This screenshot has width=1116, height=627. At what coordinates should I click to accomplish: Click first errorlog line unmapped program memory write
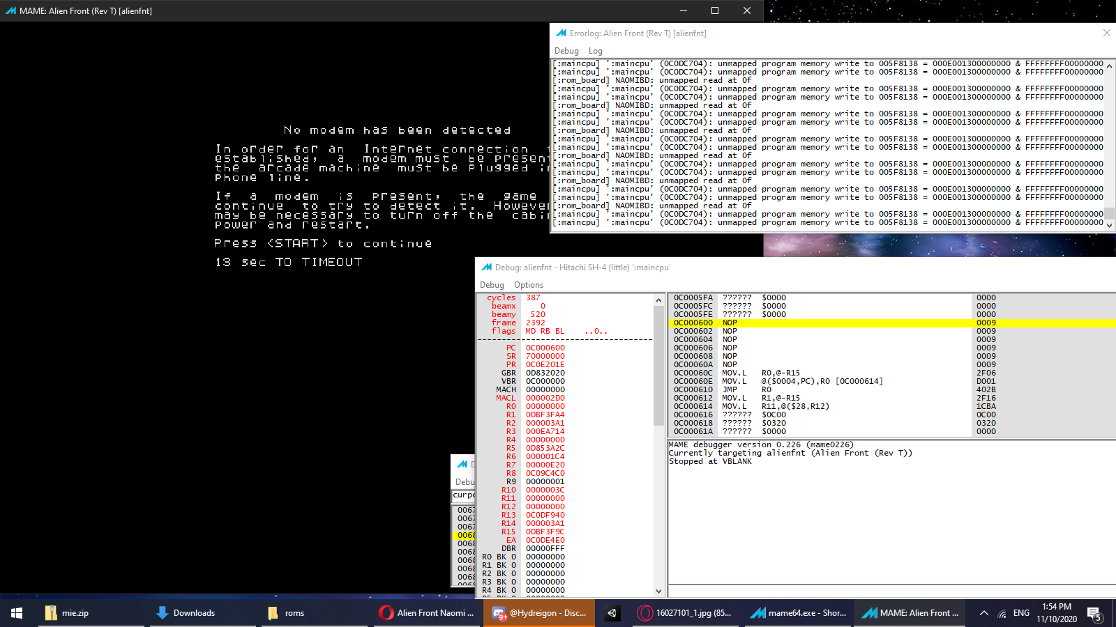(x=828, y=63)
